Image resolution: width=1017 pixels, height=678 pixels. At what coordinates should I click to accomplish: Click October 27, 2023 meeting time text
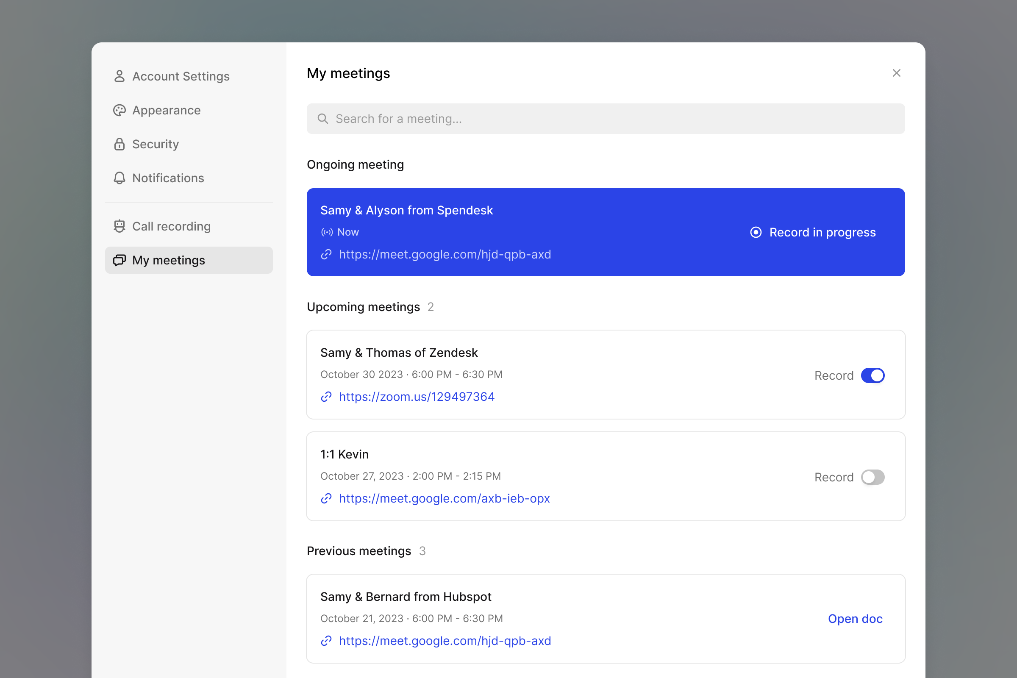click(x=410, y=475)
